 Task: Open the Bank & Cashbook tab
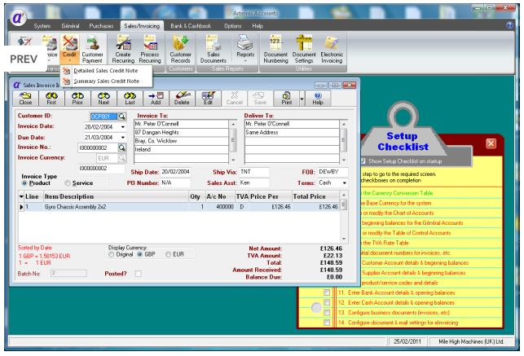[191, 26]
